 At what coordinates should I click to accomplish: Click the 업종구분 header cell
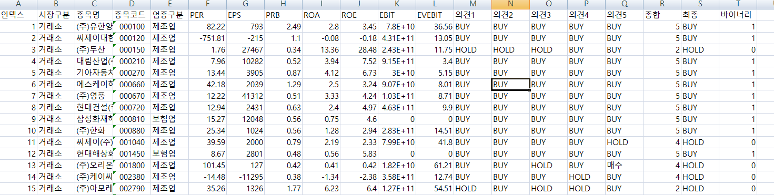point(169,15)
